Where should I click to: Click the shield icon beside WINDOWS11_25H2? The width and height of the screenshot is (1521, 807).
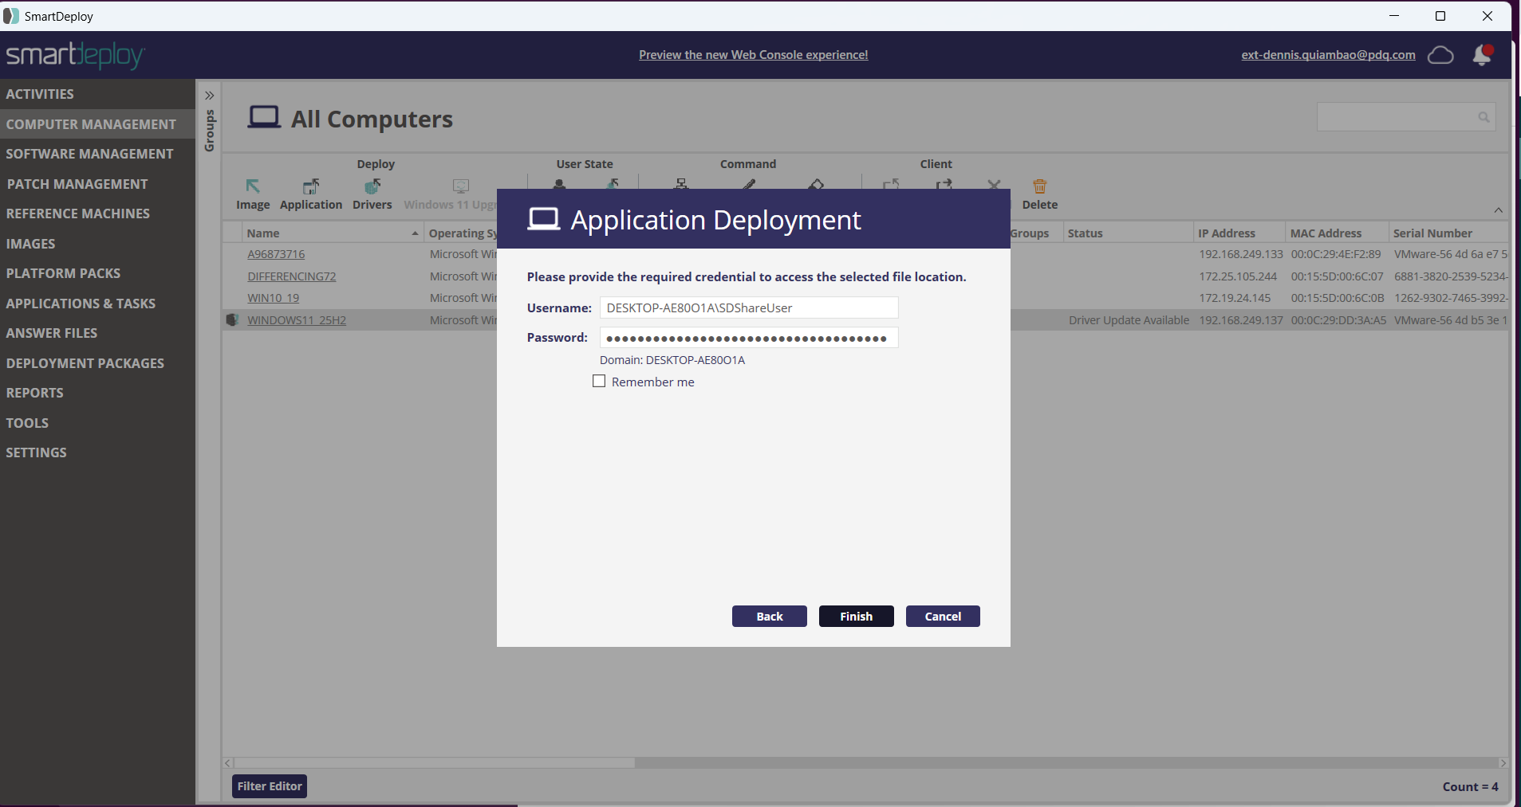click(x=232, y=320)
